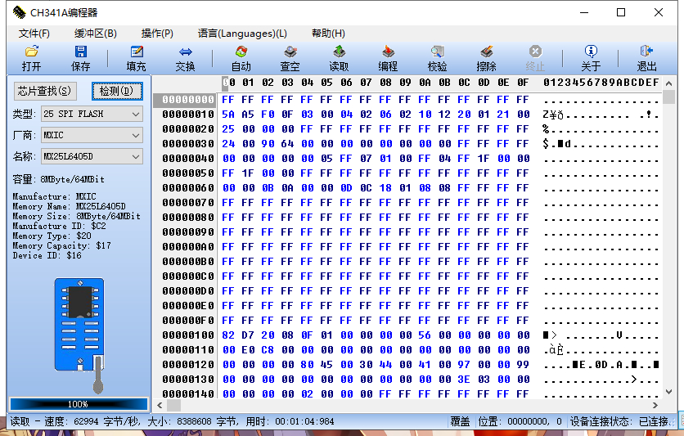Click hex byte C8 in row 00000110
This screenshot has width=684, height=436.
[268, 350]
